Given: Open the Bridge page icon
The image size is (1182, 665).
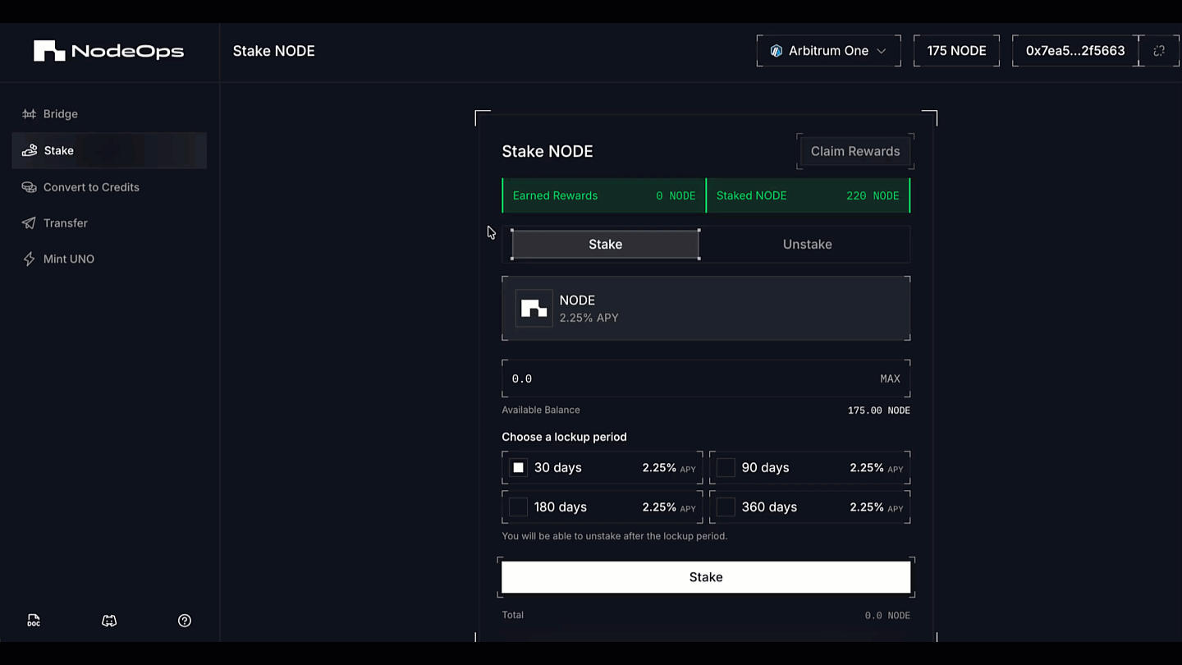Looking at the screenshot, I should [x=30, y=114].
